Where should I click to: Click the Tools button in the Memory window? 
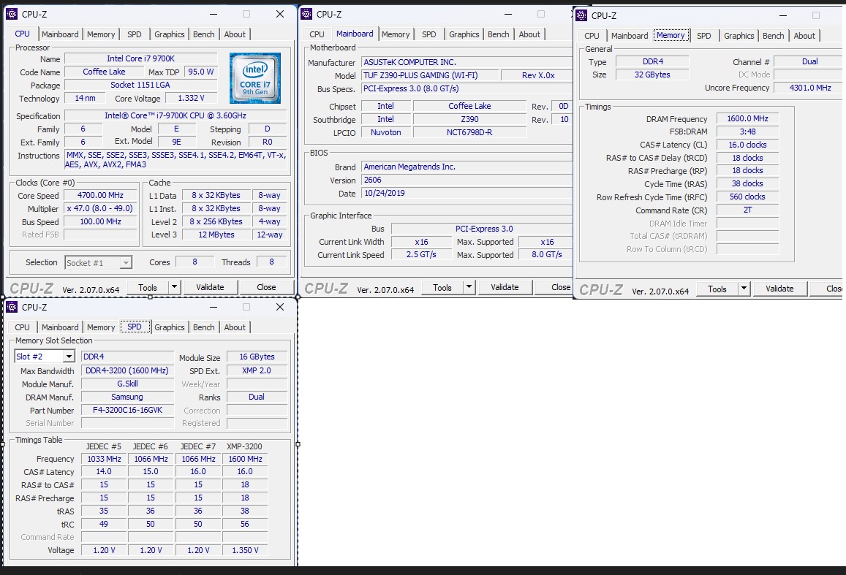[717, 289]
